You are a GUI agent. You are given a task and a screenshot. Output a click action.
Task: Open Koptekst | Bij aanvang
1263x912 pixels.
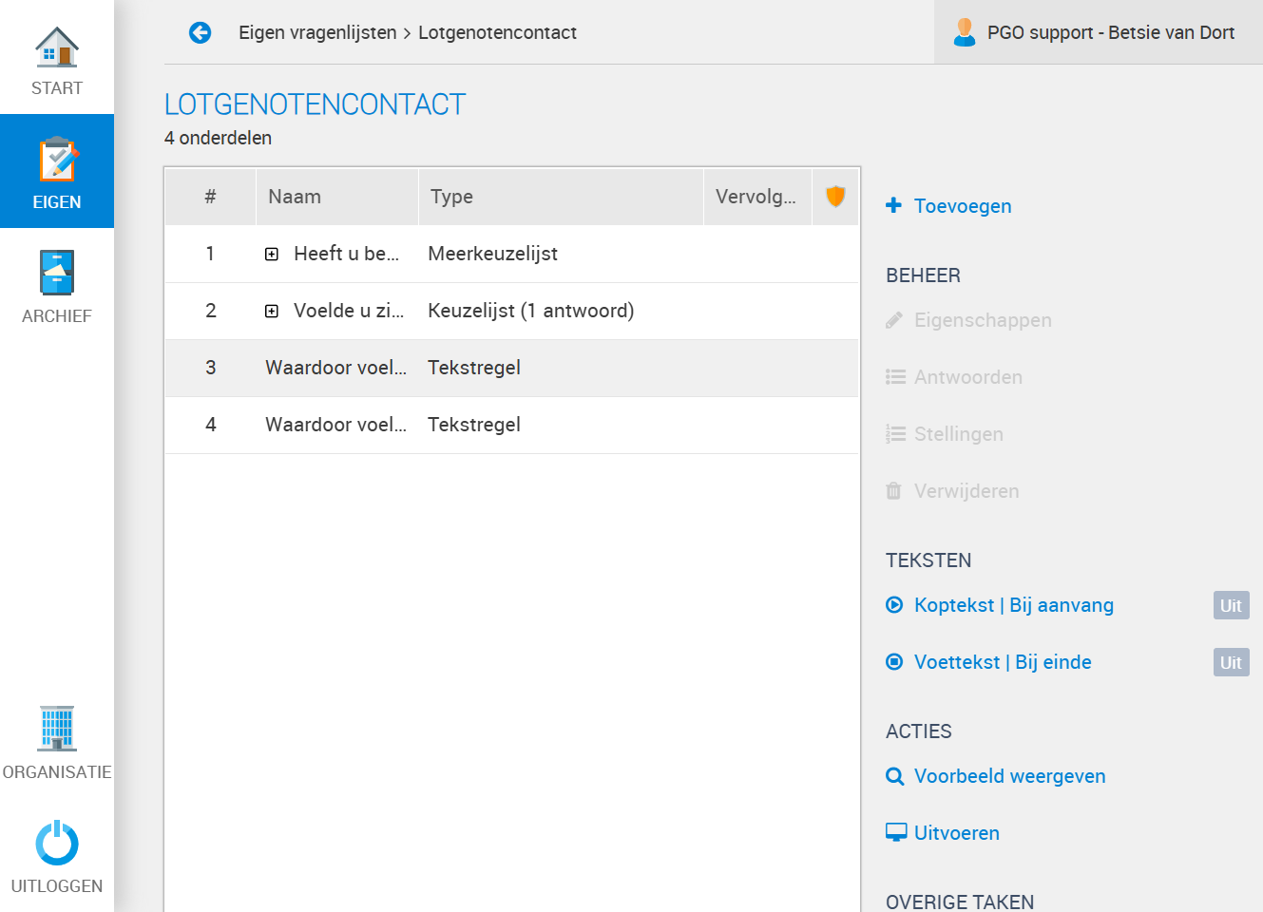pyautogui.click(x=1014, y=605)
